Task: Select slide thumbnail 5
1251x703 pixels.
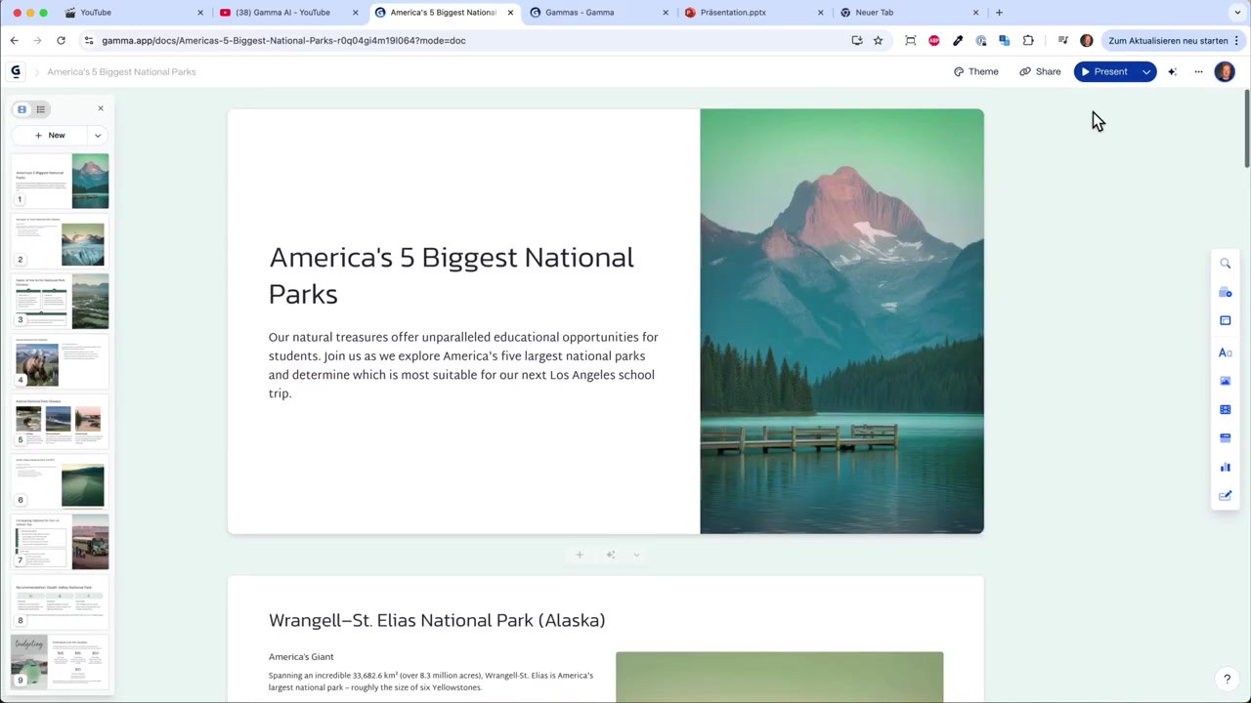Action: pyautogui.click(x=62, y=421)
